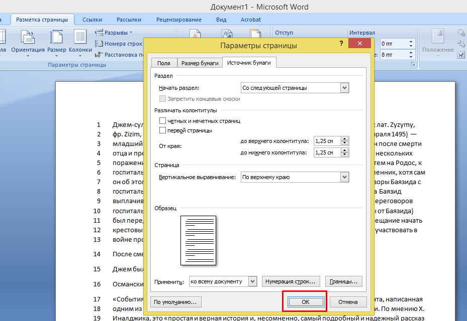Click the 8 пт interval field
Image resolution: width=467 pixels, height=321 pixels.
(394, 55)
